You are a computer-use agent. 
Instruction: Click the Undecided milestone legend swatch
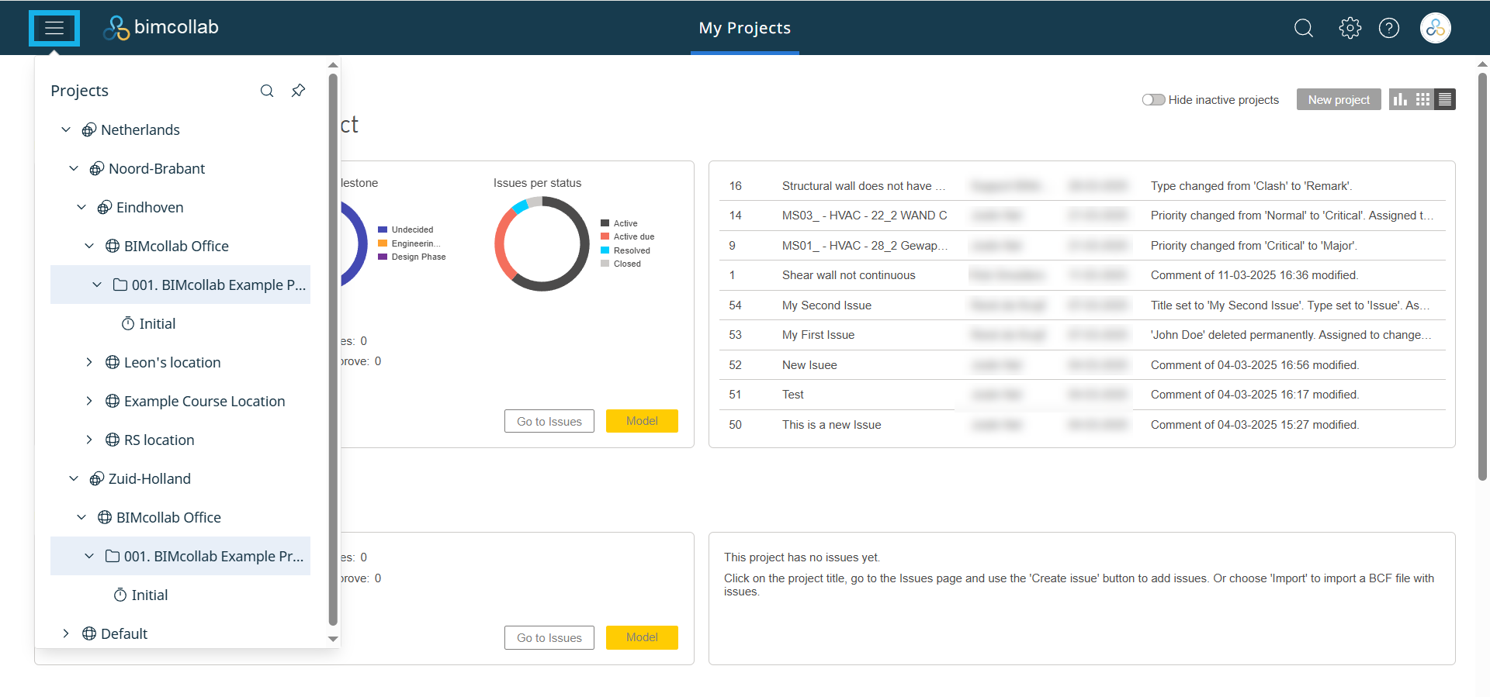click(x=383, y=229)
